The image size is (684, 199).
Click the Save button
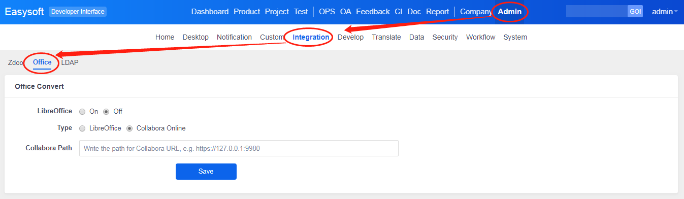coord(206,172)
